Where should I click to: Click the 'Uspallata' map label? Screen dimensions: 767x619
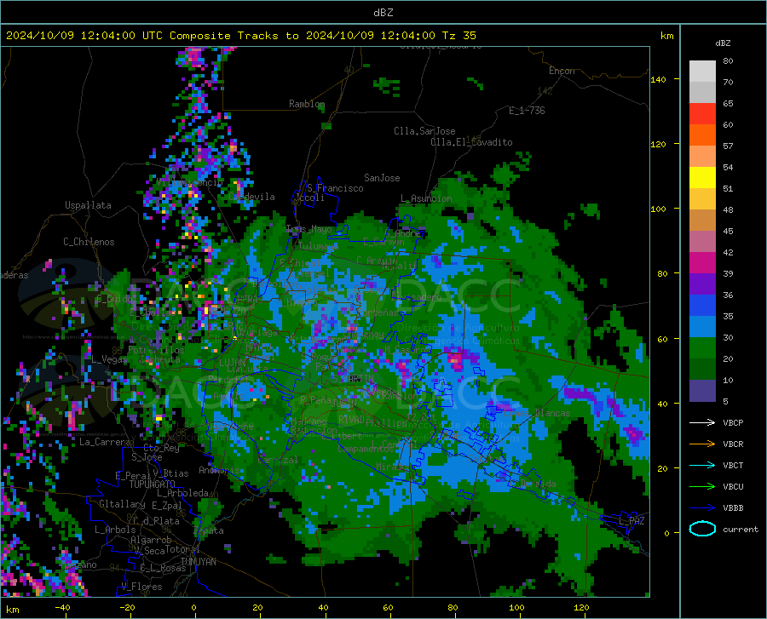click(x=88, y=205)
